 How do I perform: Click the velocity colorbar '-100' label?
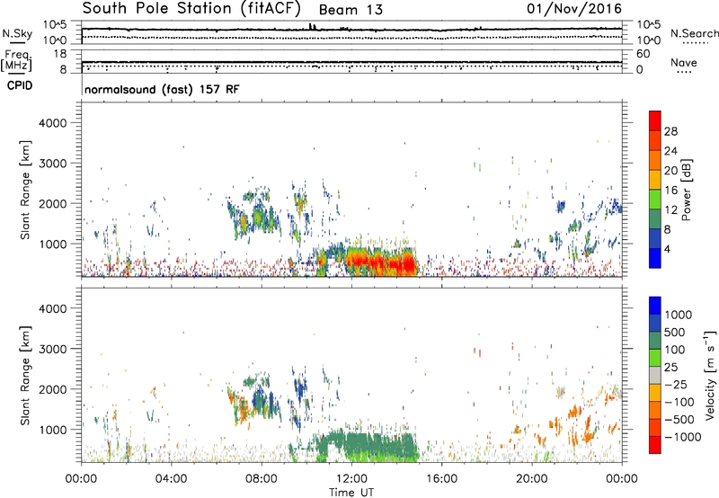coord(679,402)
